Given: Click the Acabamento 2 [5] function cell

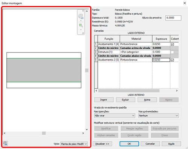Looking at the screenshot, I should [109, 60].
